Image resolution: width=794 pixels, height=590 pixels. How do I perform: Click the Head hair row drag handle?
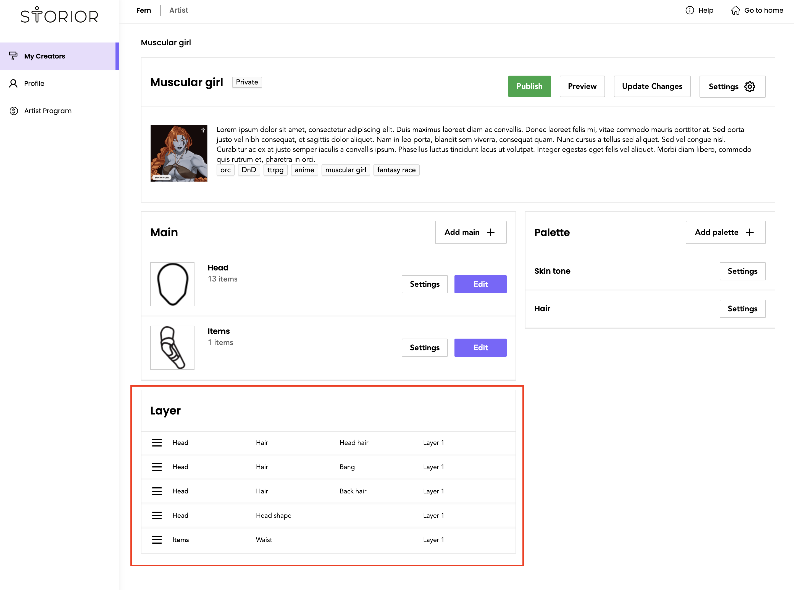(x=157, y=443)
